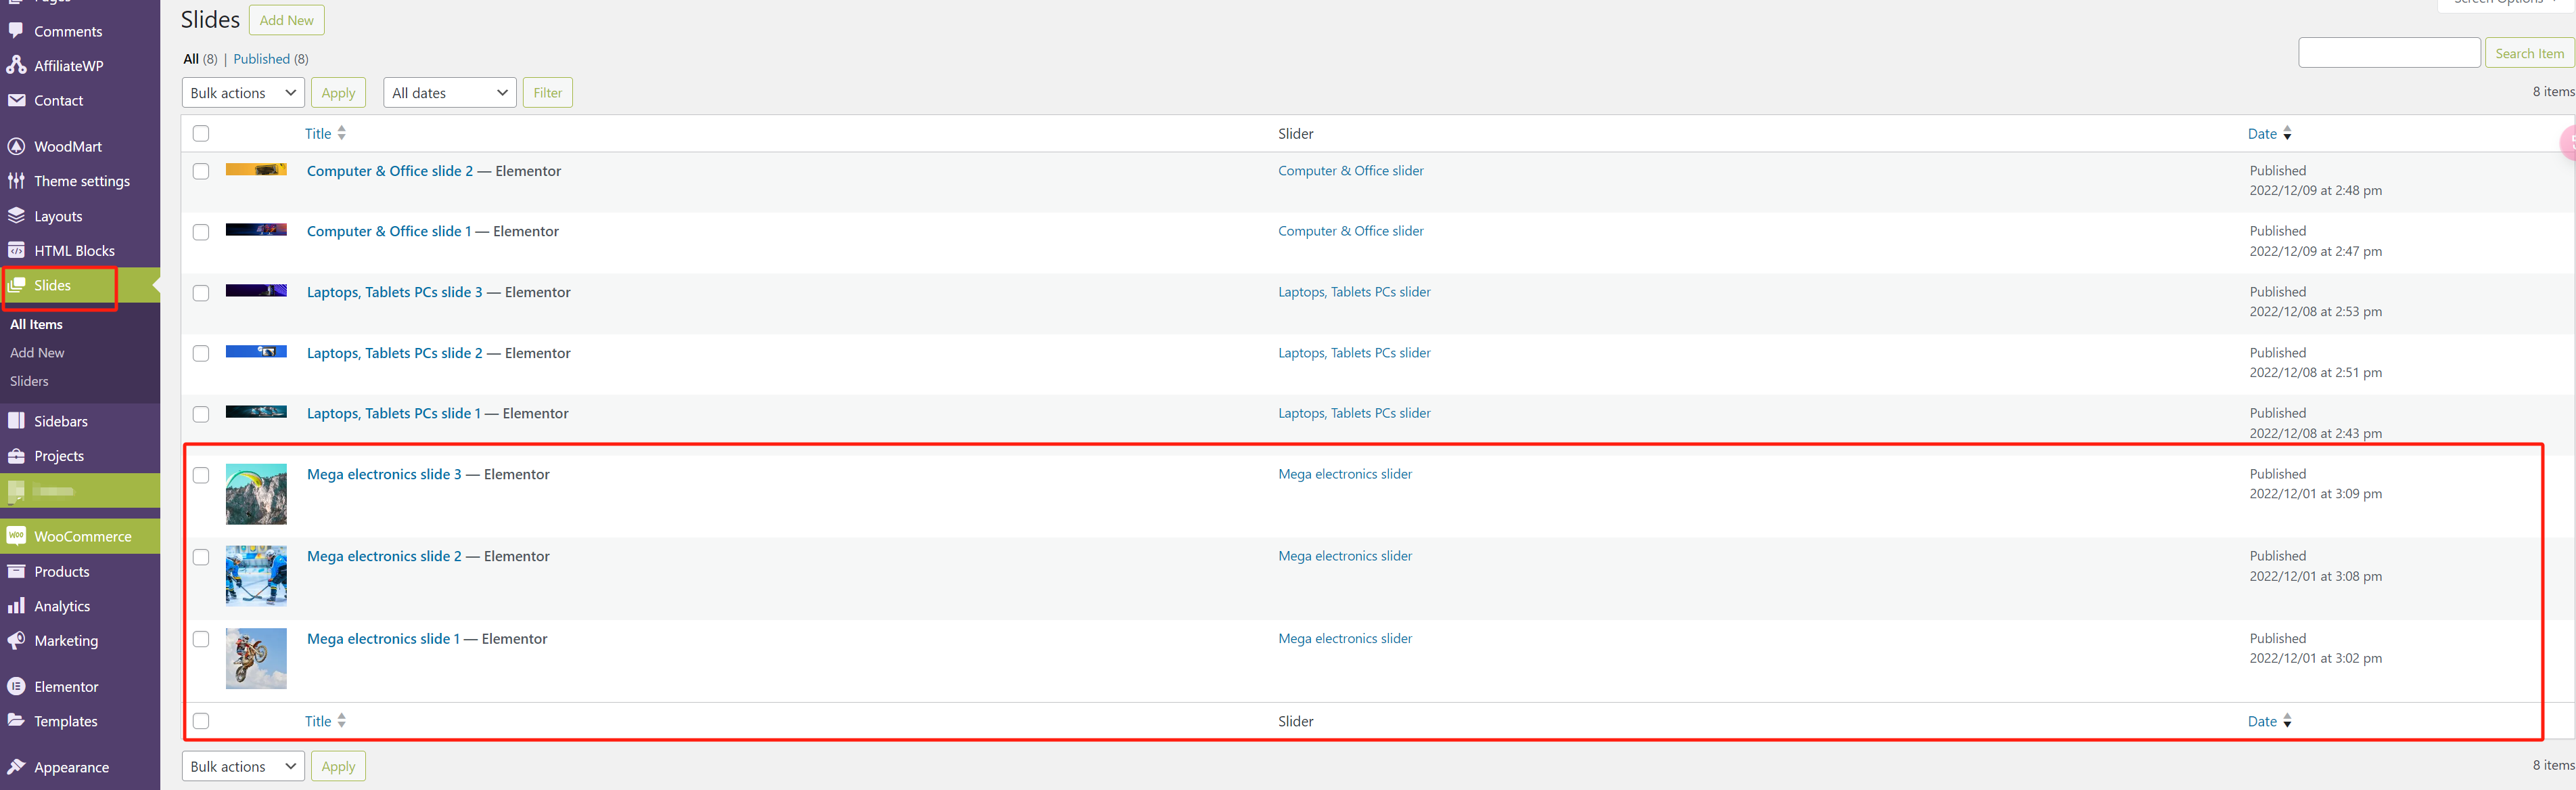
Task: Open bottom Bulk actions dropdown
Action: pyautogui.click(x=243, y=766)
